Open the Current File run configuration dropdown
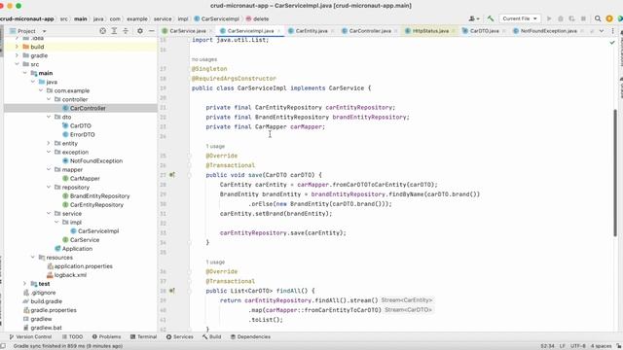The height and width of the screenshot is (350, 623). 519,18
